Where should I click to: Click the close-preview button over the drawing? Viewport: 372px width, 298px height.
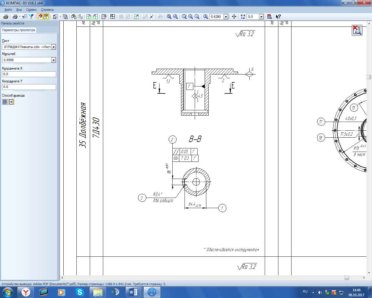(357, 30)
